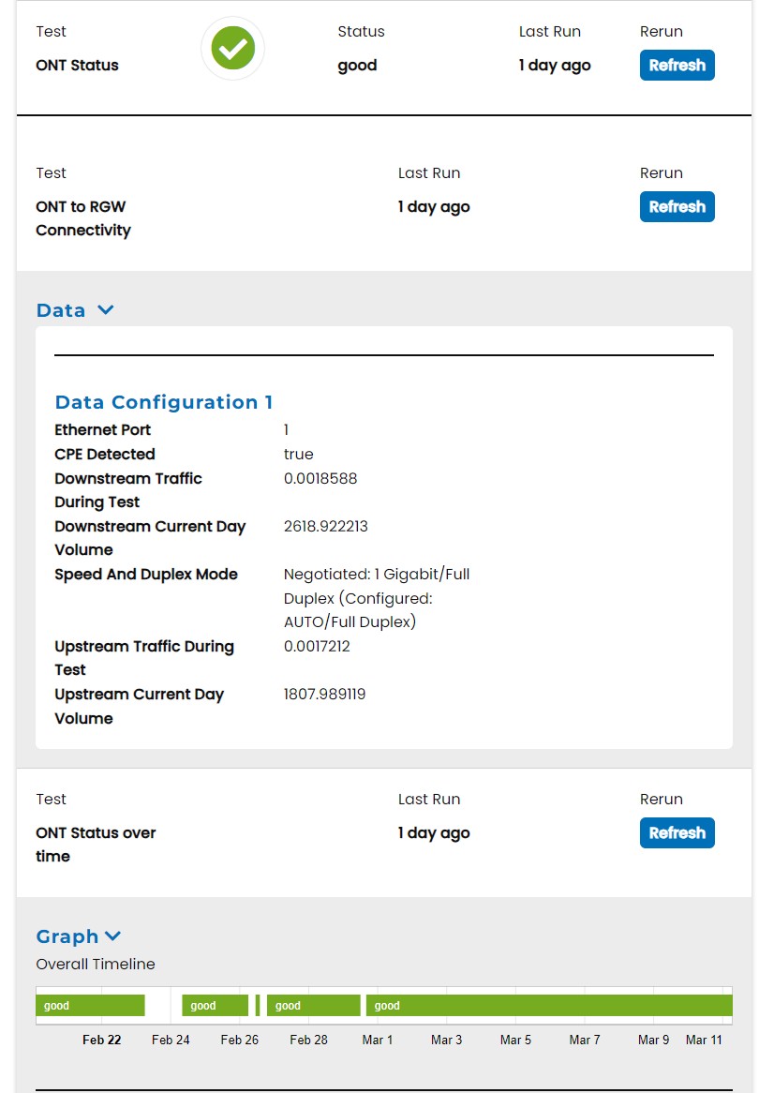Click the white timeline gap near Feb 23
Viewport: 759px width, 1093px height.
[x=163, y=1006]
